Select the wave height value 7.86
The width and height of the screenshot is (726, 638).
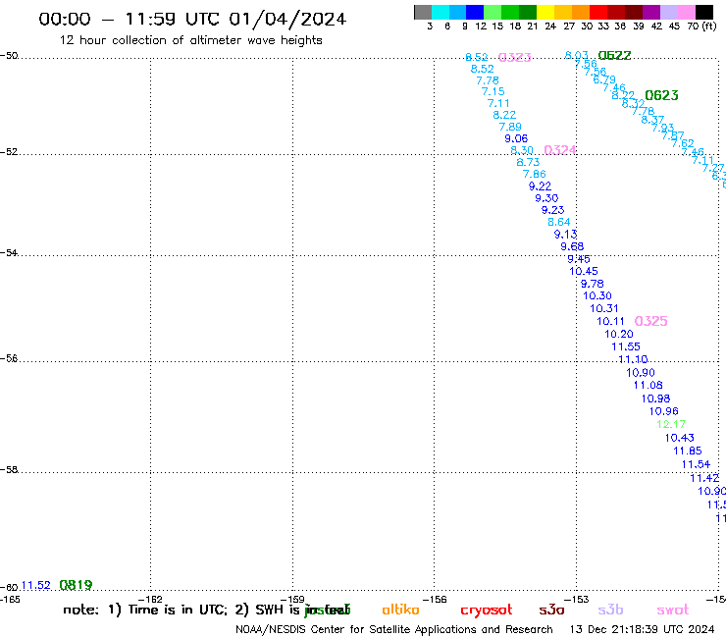point(535,174)
